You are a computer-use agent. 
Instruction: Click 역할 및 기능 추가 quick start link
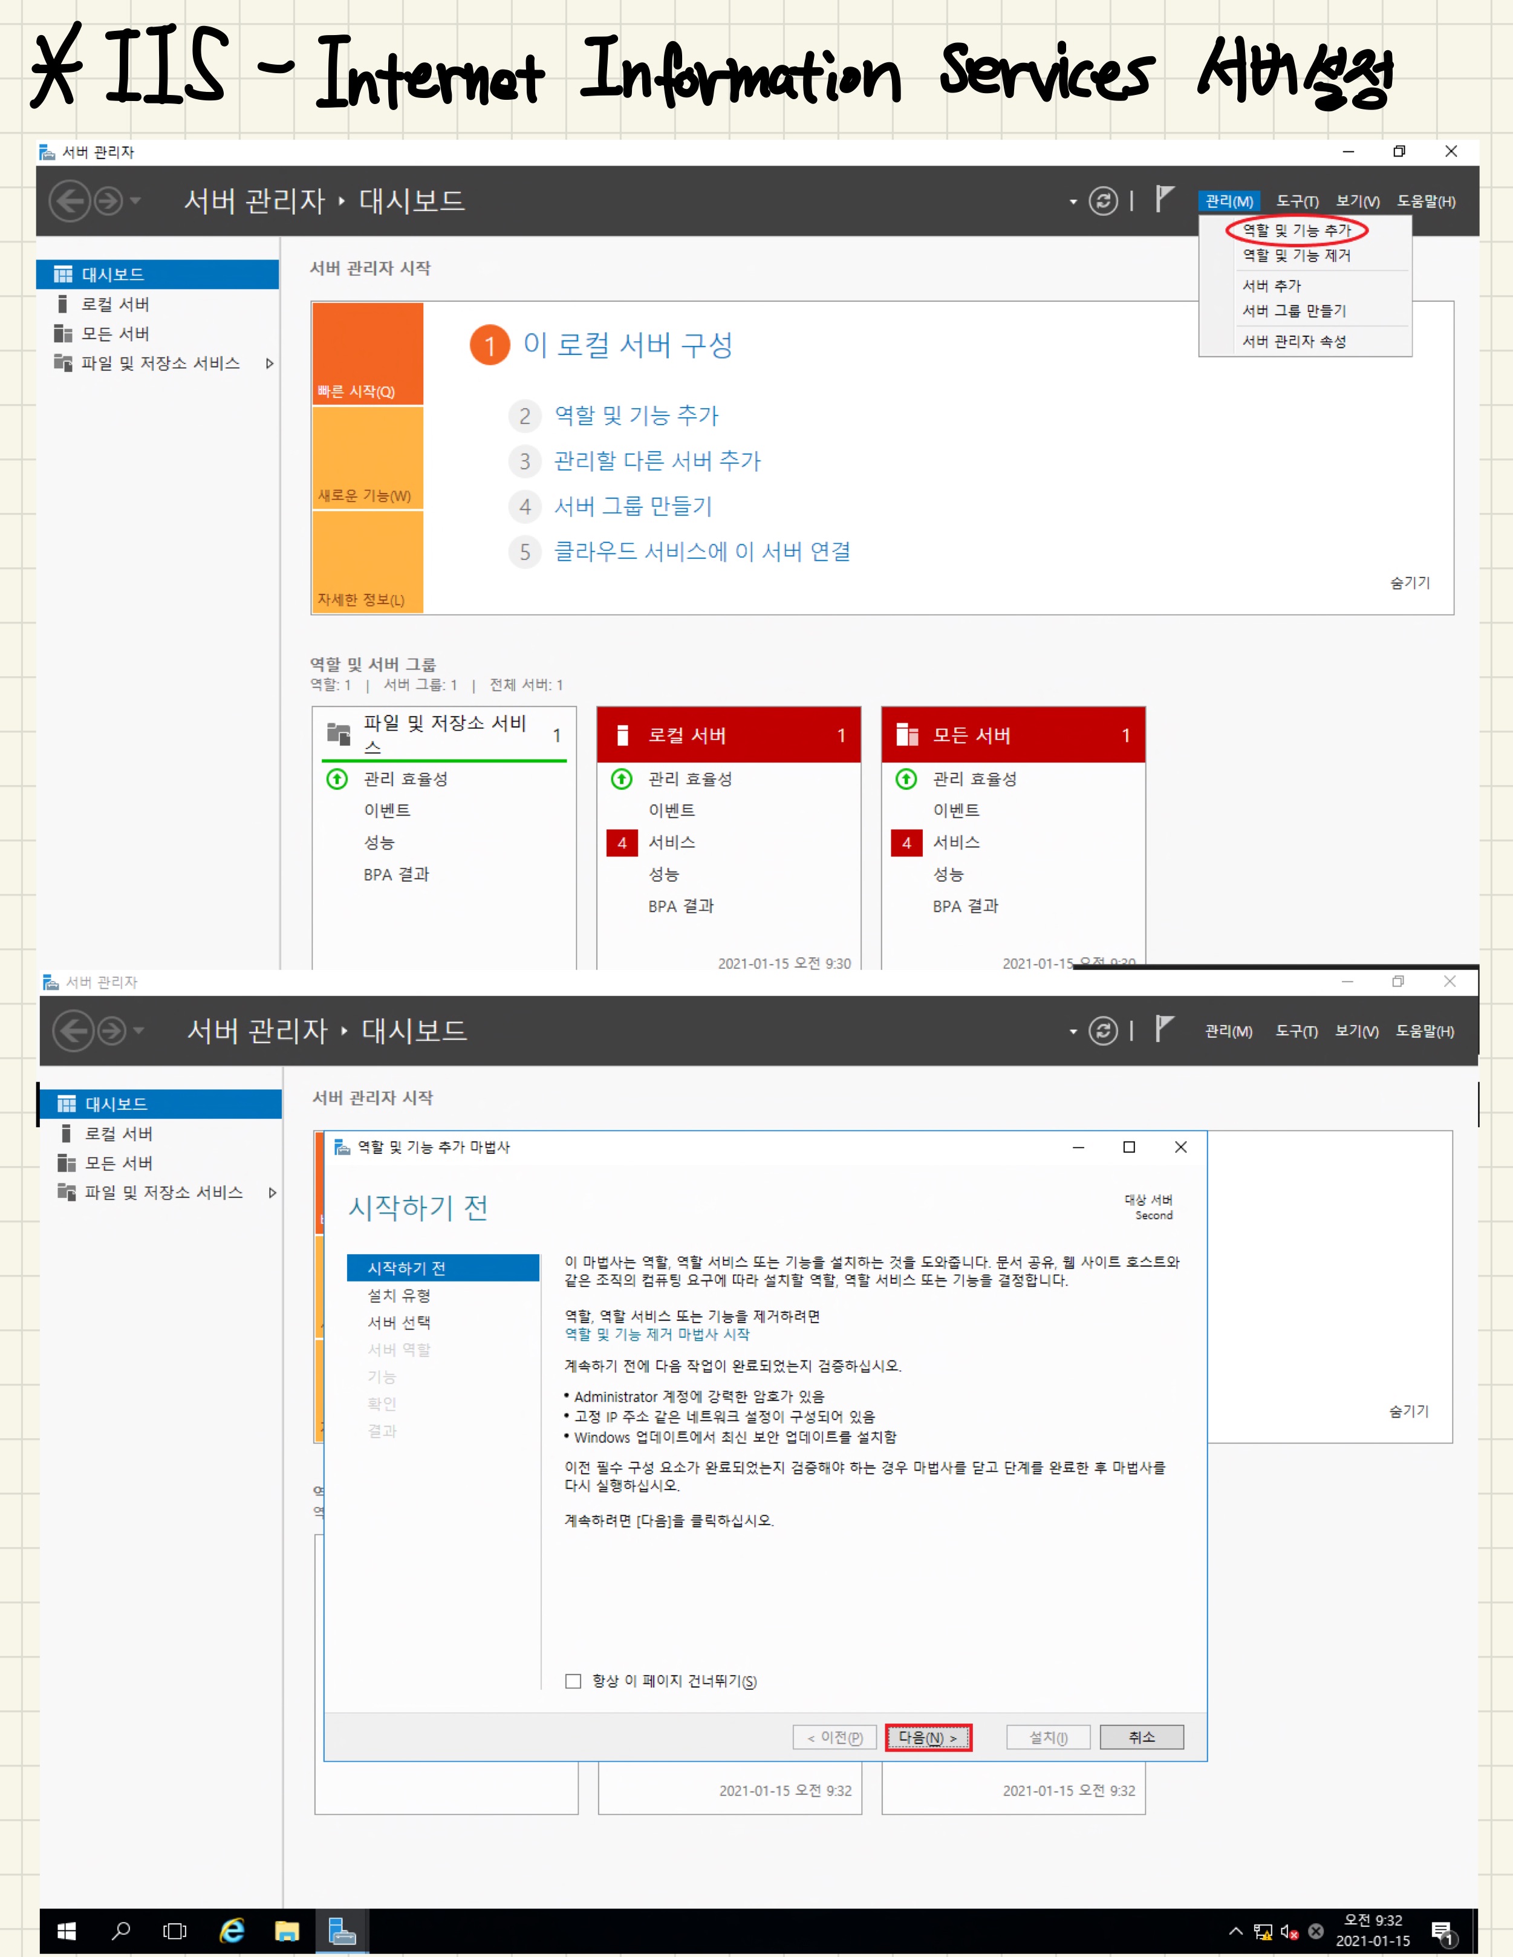[x=636, y=416]
